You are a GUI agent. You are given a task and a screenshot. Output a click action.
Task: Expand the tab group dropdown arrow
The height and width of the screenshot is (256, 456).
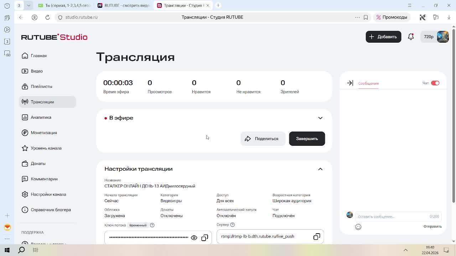pos(28,5)
